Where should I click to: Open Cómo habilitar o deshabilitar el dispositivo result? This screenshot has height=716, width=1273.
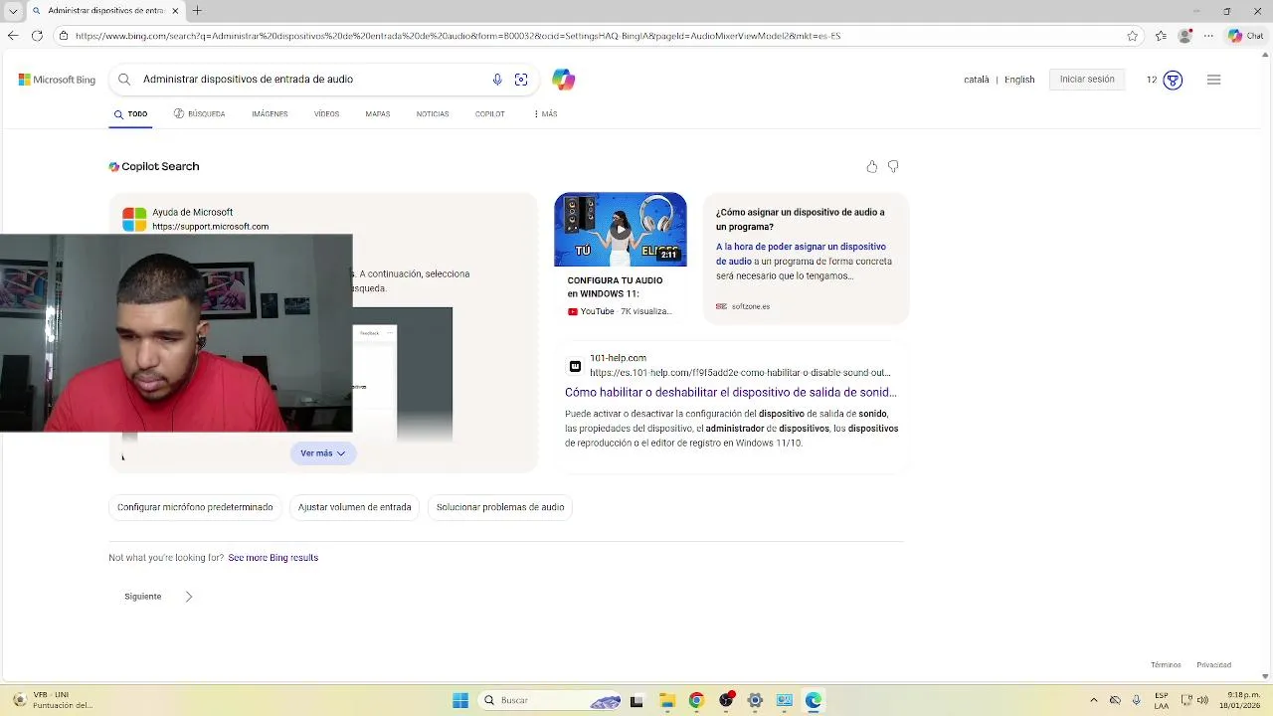point(731,392)
